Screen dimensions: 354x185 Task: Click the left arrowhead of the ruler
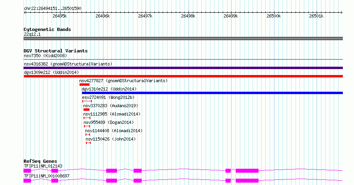[x=25, y=13]
